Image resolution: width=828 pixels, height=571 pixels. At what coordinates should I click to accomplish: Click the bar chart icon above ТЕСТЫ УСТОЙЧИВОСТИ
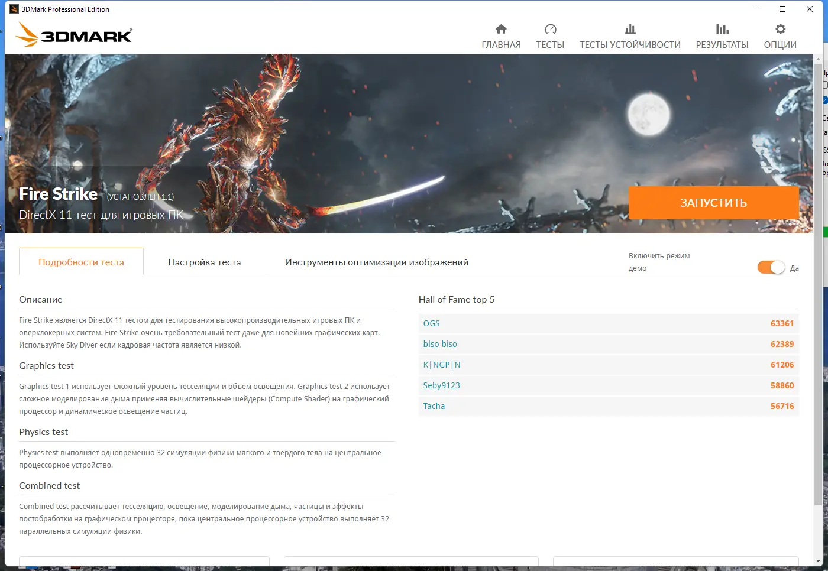coord(630,29)
